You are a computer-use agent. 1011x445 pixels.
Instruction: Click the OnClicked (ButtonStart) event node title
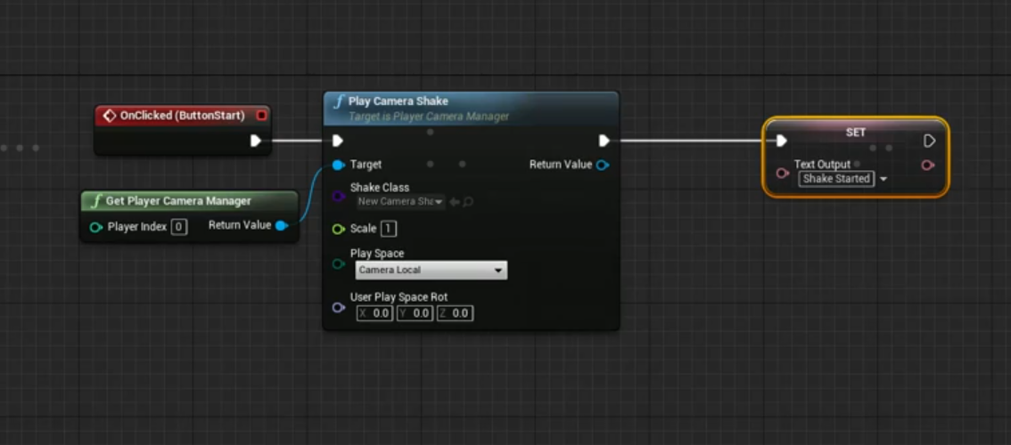click(183, 116)
